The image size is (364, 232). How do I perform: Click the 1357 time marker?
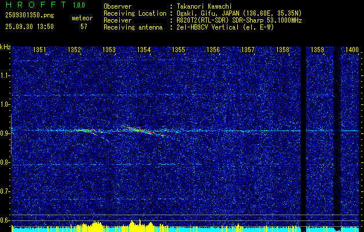tap(248, 50)
